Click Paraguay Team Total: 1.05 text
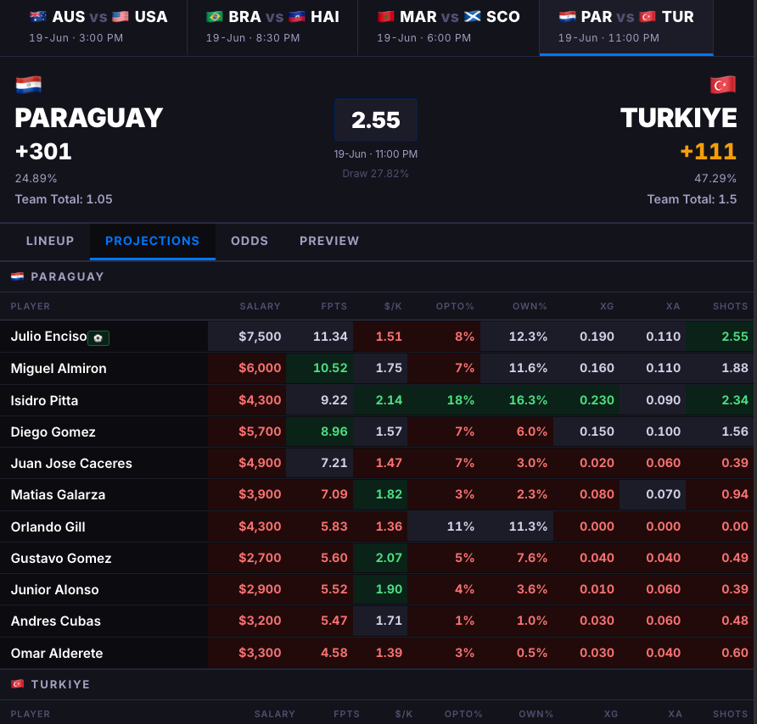The height and width of the screenshot is (724, 757). pyautogui.click(x=64, y=199)
